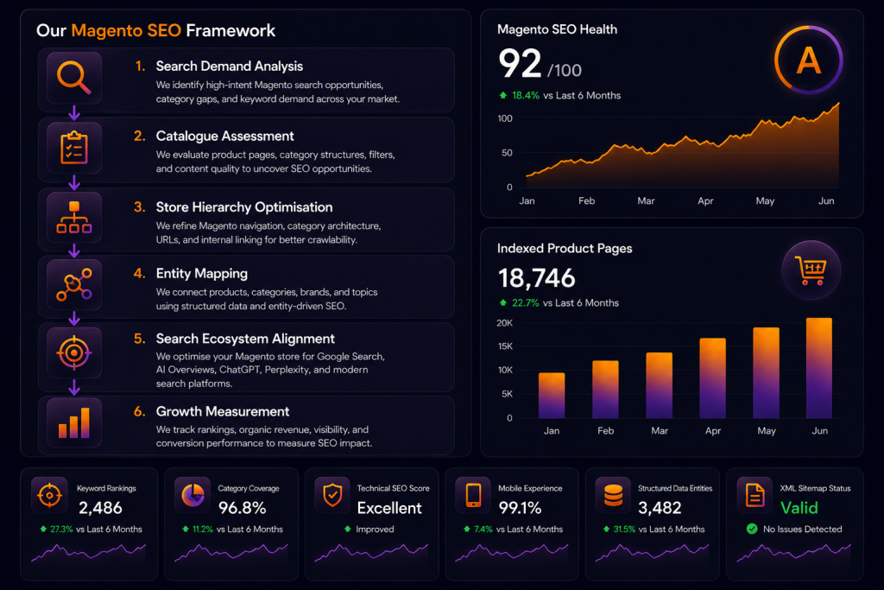Viewport: 884px width, 590px height.
Task: Click the Category Coverage pie chart icon
Action: (193, 495)
